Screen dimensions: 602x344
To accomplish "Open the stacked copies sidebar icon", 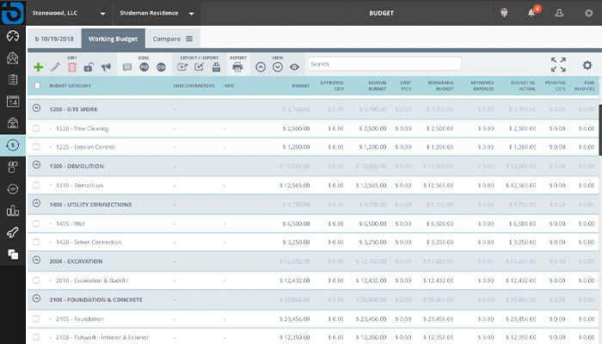I will click(13, 255).
